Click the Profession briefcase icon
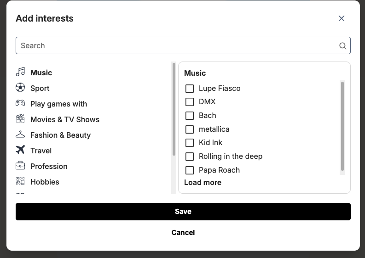365x258 pixels. 20,166
